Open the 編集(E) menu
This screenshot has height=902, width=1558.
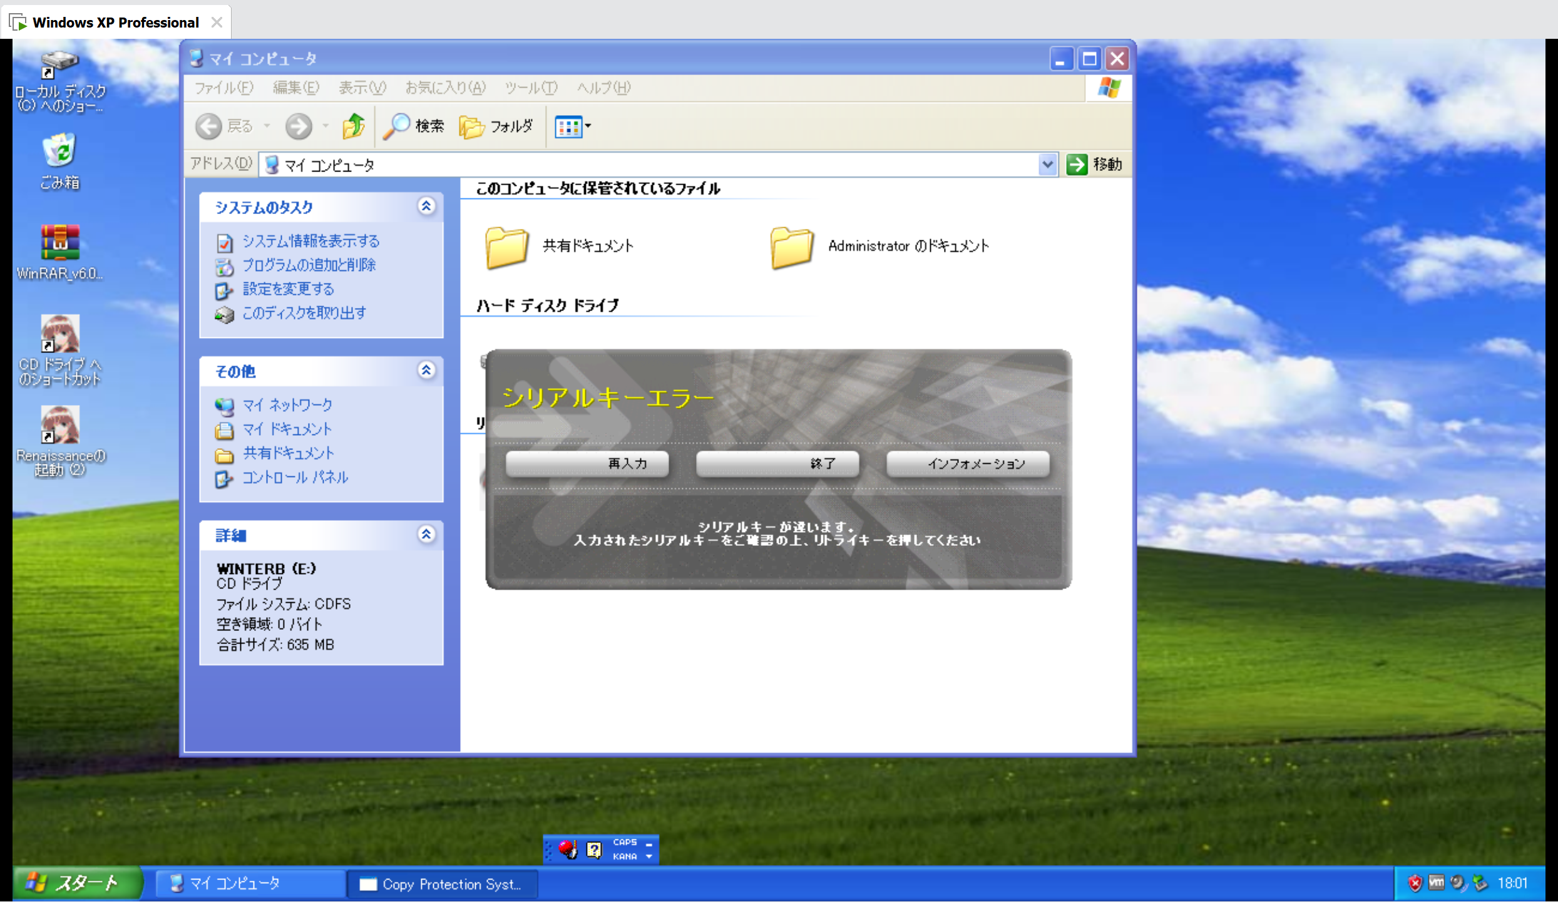(295, 88)
